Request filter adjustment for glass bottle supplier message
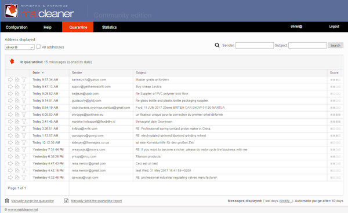The width and height of the screenshot is (348, 213). [24, 101]
